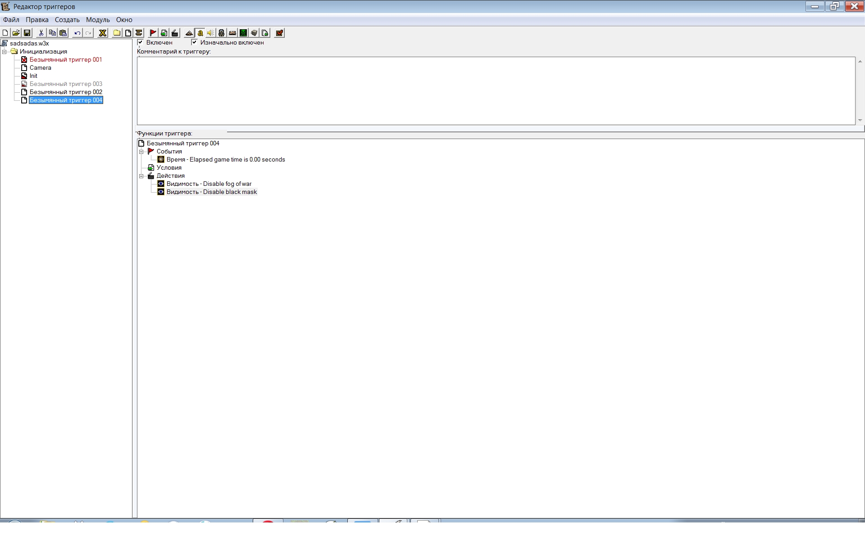Select the Camera trigger in tree

(40, 68)
